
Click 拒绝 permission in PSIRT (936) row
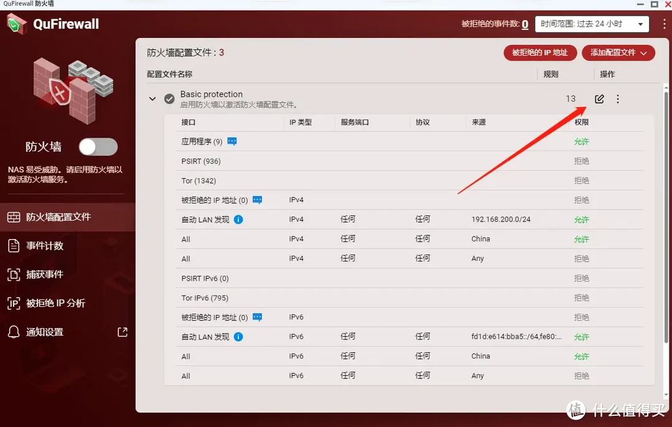tap(582, 161)
